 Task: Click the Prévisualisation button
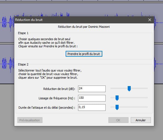[x=30, y=120]
